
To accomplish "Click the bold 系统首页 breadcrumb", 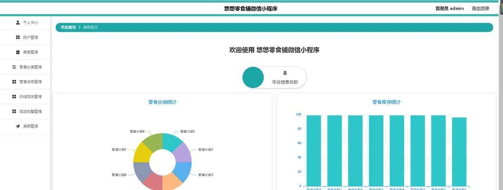I will click(68, 28).
